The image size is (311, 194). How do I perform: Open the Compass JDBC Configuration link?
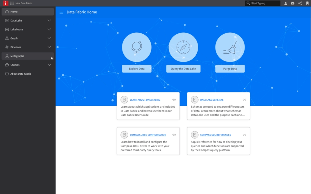148,135
